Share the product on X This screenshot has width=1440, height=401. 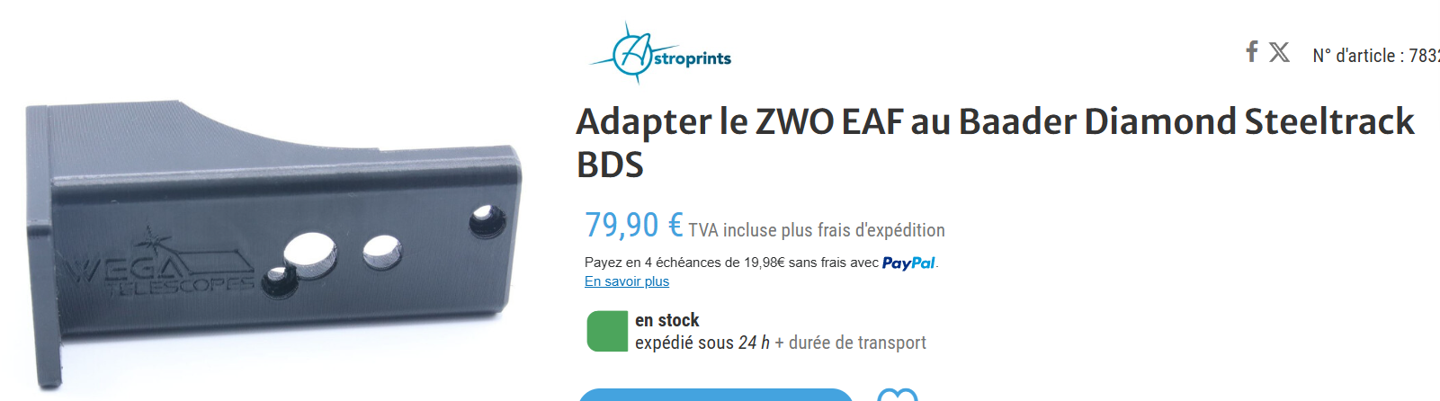pos(1279,52)
